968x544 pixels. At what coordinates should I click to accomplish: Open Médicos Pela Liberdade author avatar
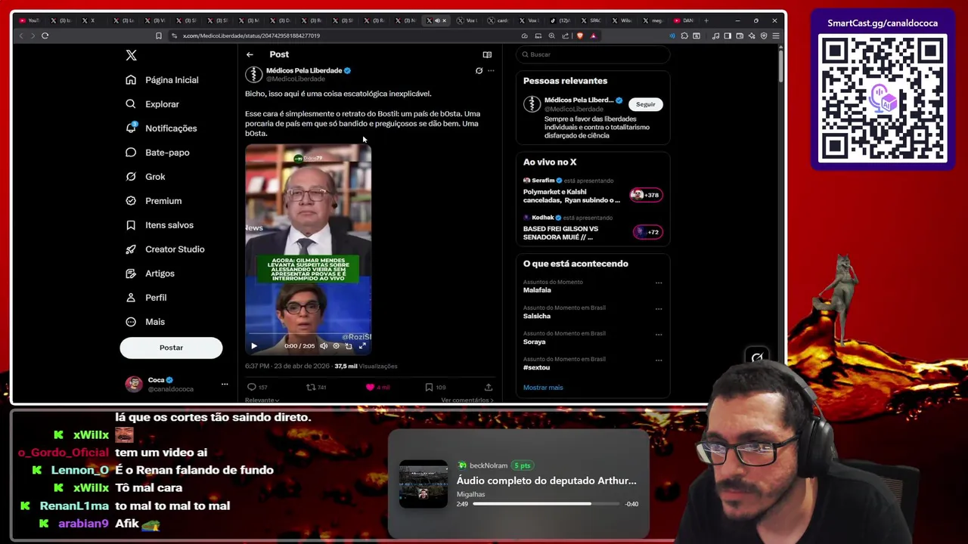pyautogui.click(x=253, y=74)
